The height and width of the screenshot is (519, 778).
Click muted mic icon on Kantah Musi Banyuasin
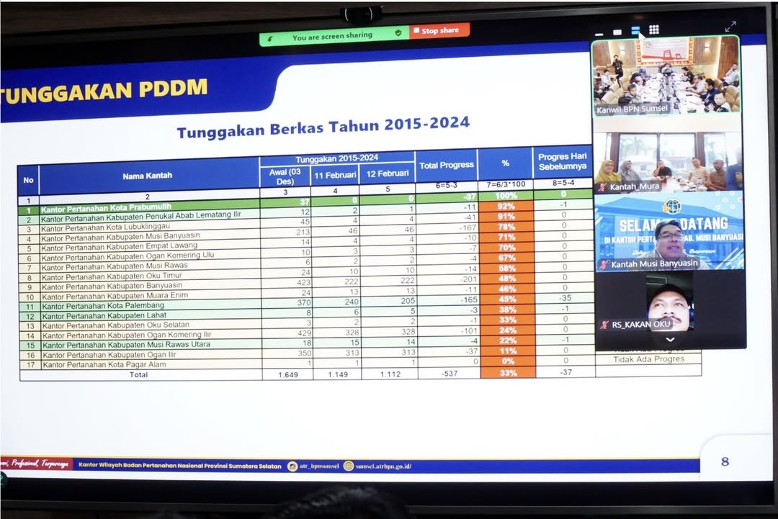(604, 264)
